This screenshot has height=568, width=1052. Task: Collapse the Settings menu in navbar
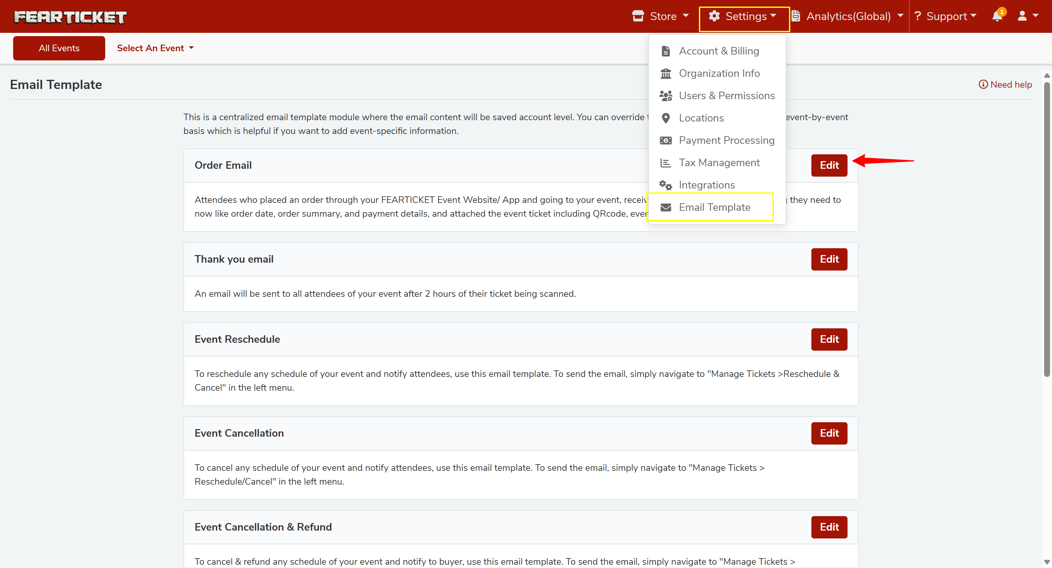pos(743,16)
